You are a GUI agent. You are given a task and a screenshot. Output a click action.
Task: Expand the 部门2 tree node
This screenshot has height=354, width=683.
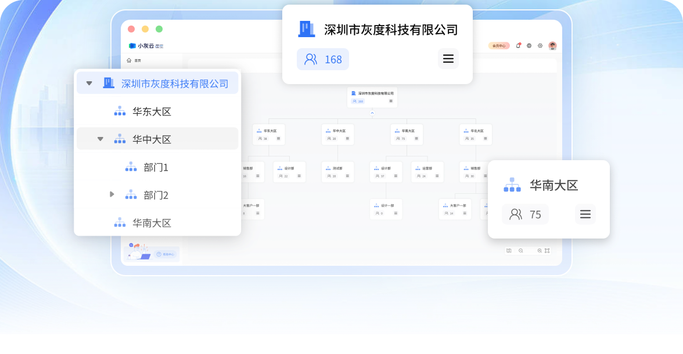112,194
